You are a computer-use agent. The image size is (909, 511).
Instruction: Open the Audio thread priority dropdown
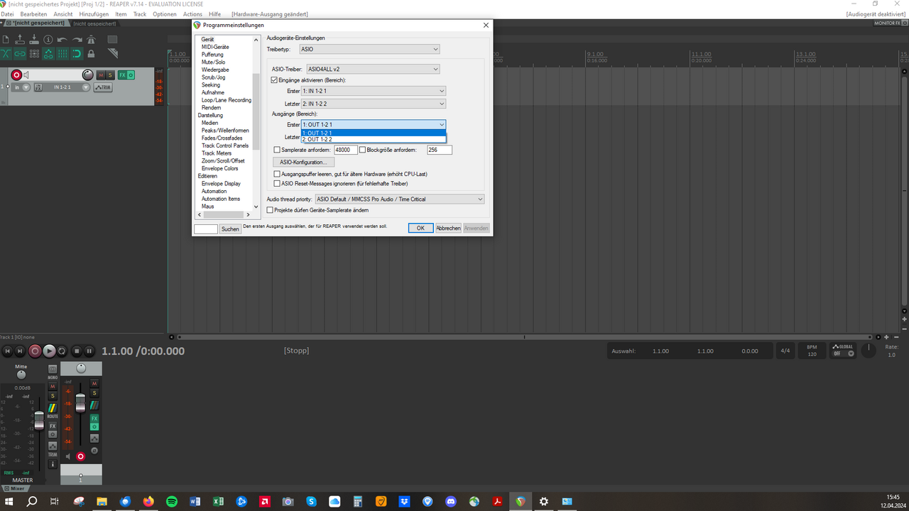400,199
